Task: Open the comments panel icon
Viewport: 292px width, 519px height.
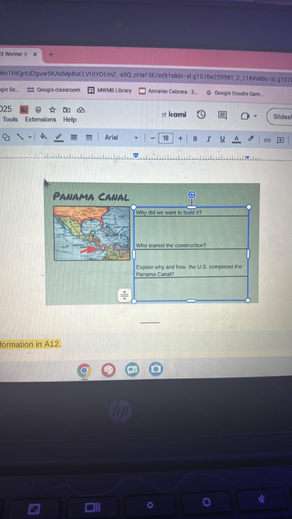Action: click(x=222, y=115)
